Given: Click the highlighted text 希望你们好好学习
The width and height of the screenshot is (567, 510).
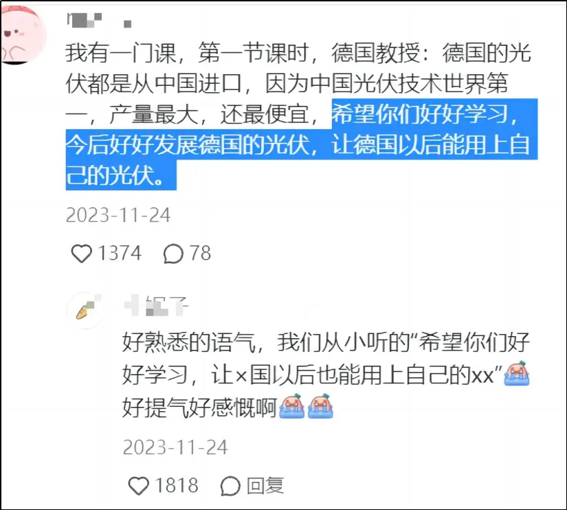Looking at the screenshot, I should click(x=420, y=114).
